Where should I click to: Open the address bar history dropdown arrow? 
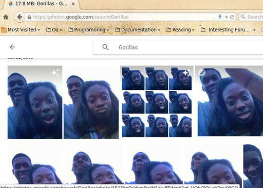227,17
